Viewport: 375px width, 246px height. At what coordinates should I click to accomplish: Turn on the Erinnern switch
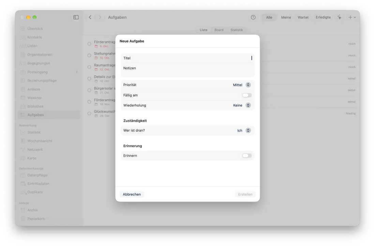(247, 156)
